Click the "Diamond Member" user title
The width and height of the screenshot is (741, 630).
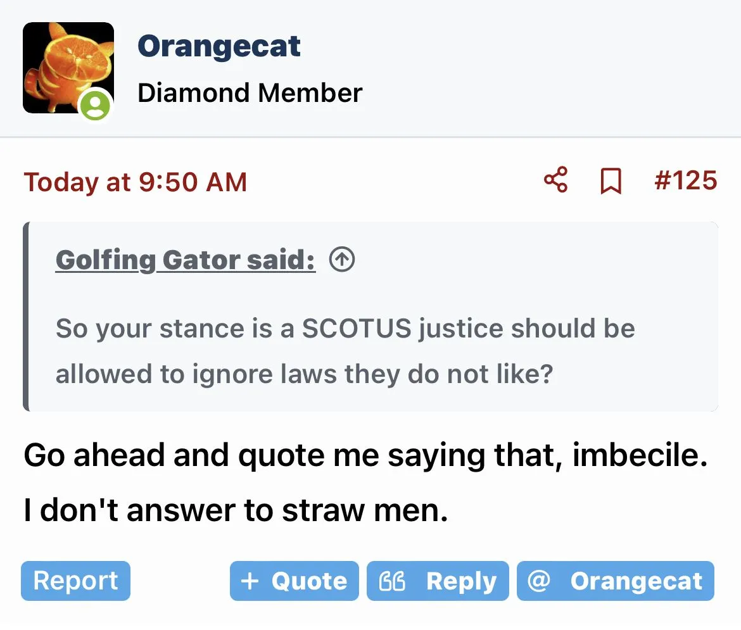click(x=250, y=93)
